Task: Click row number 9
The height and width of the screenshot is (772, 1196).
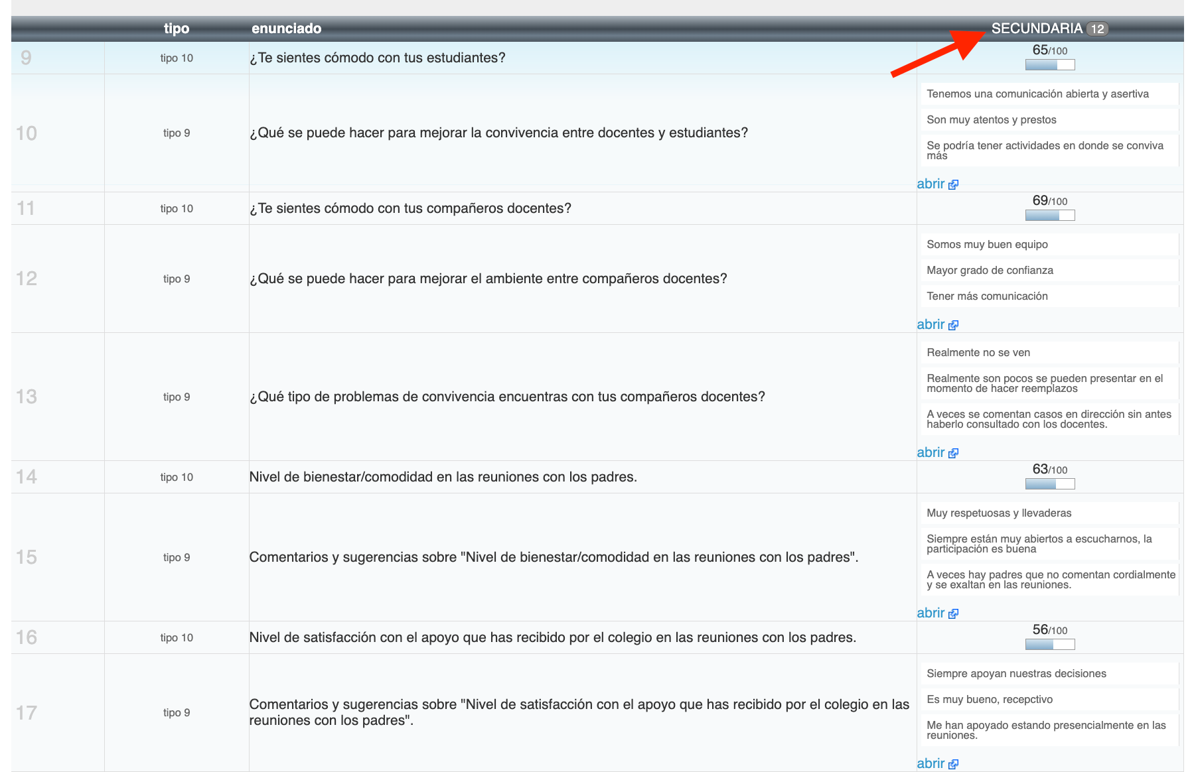Action: point(26,58)
